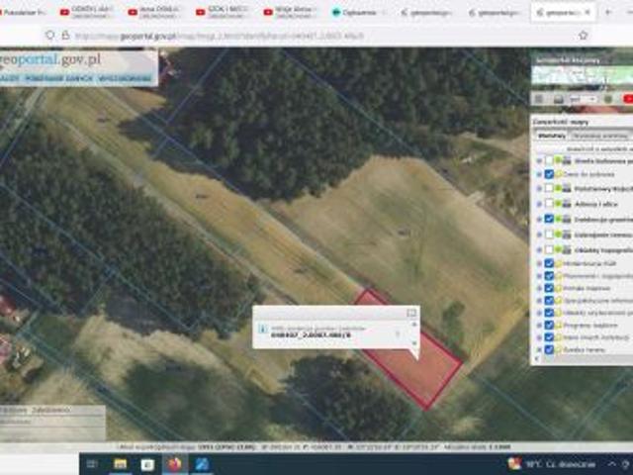The image size is (633, 475).
Task: Click the left arrow of the layer list scrollbar
Action: [537, 358]
